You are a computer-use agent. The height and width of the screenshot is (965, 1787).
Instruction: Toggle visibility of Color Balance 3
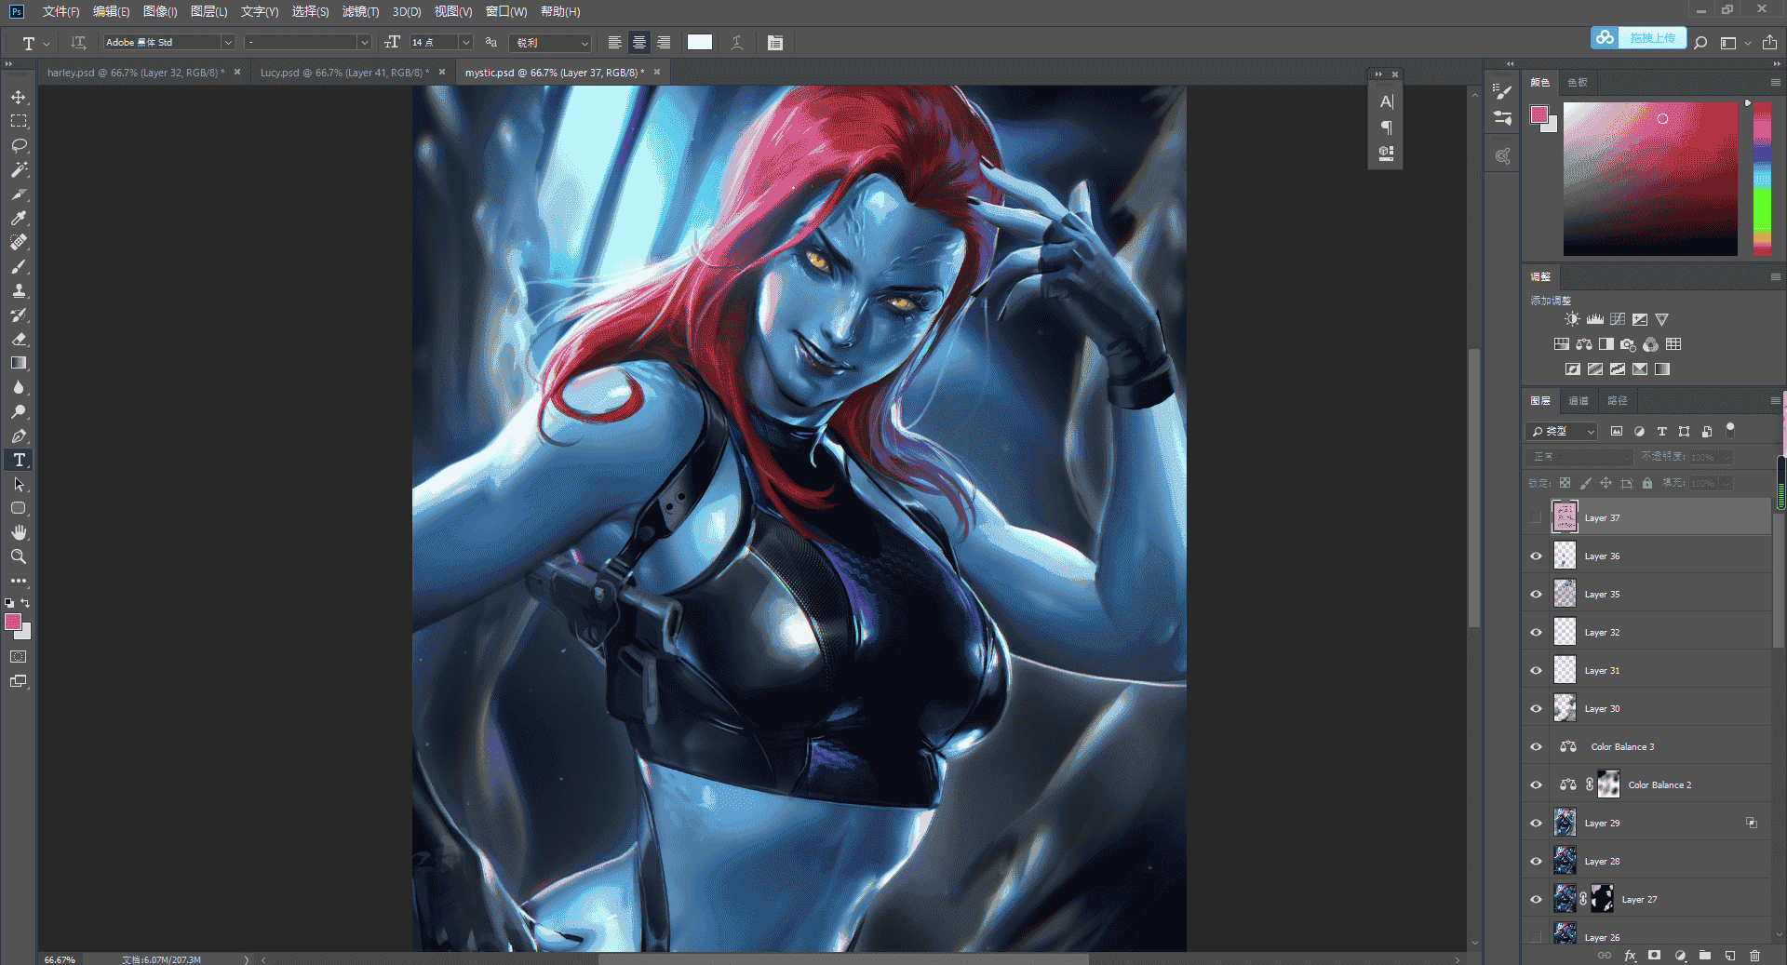(x=1536, y=746)
